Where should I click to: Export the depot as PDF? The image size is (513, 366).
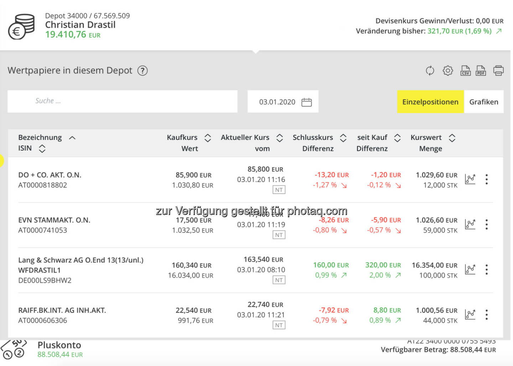[481, 71]
